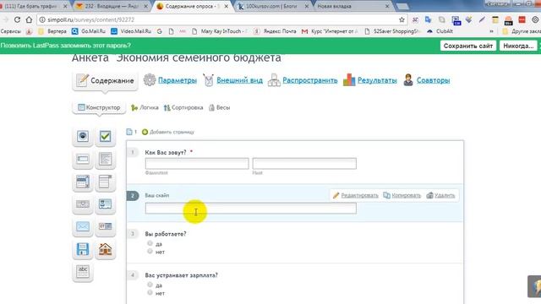Open the Video.Mail.Ru bookmark
Viewport: 541px width, 304px height.
tap(131, 31)
